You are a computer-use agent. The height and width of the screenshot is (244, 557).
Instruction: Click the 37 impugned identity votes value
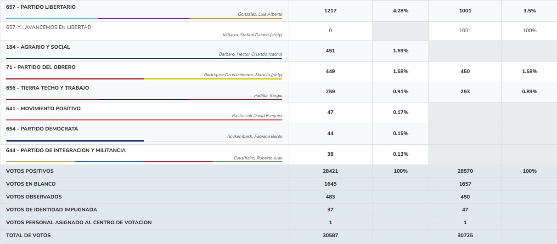tap(330, 210)
